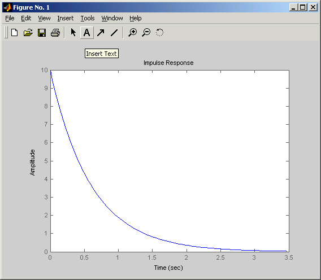Select the Edit Plot arrow pointer tool

[x=73, y=33]
